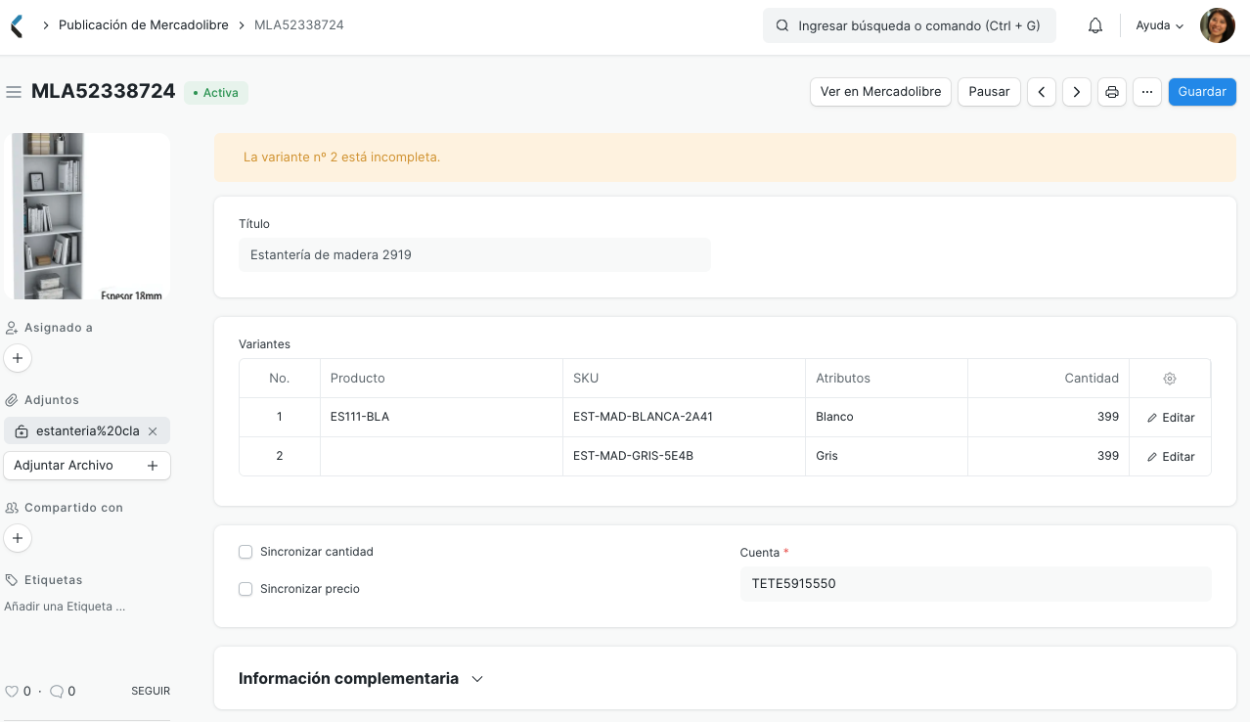Select SKU cell EST-MAD-BLANCA-2A41
Screen dimensions: 1250x722
click(x=684, y=417)
